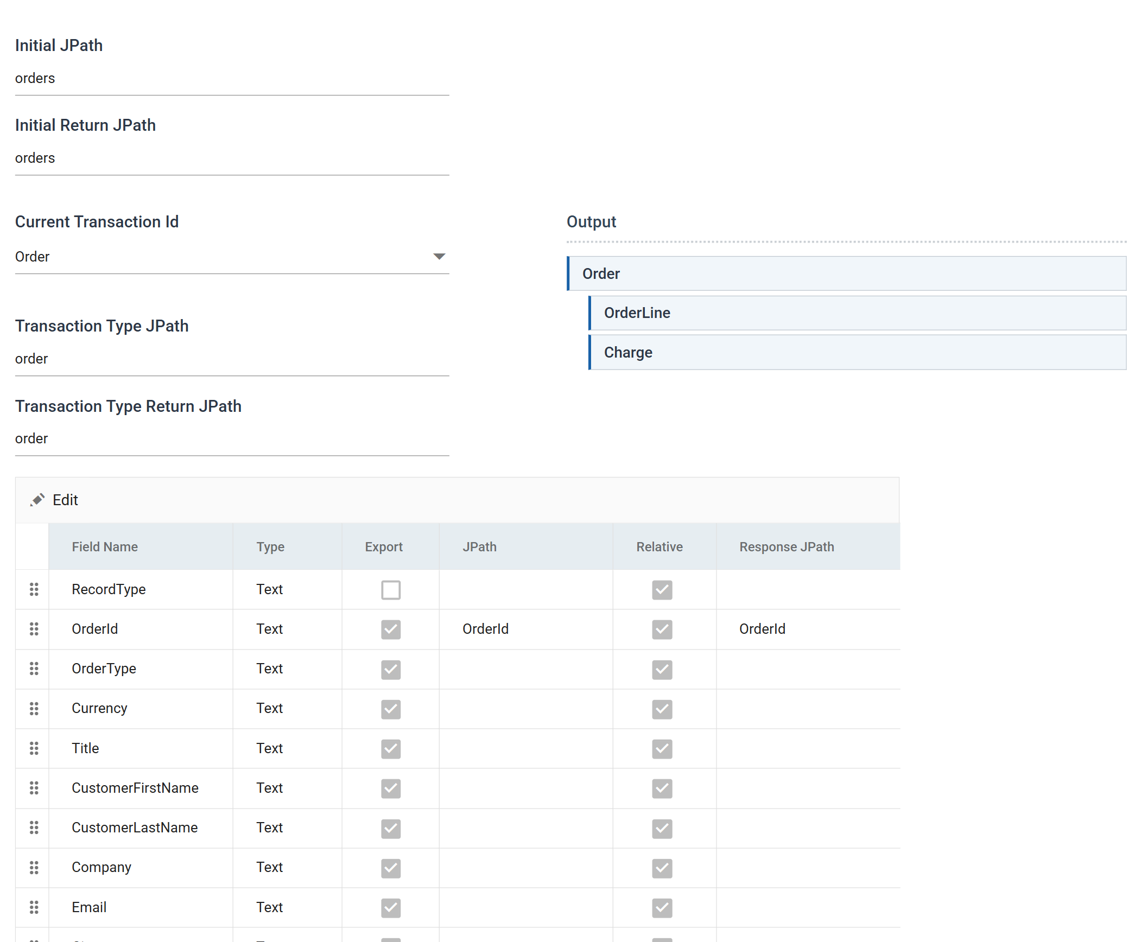The width and height of the screenshot is (1142, 942).
Task: Grab the drag handle for OrderType row
Action: [x=34, y=669]
